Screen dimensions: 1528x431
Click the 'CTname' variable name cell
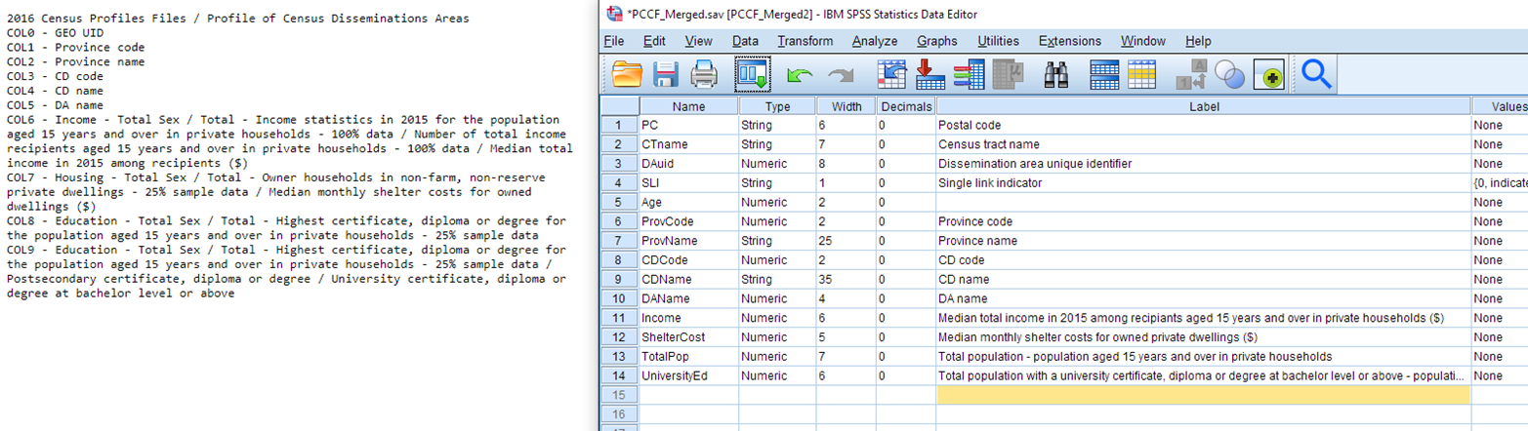pyautogui.click(x=688, y=144)
